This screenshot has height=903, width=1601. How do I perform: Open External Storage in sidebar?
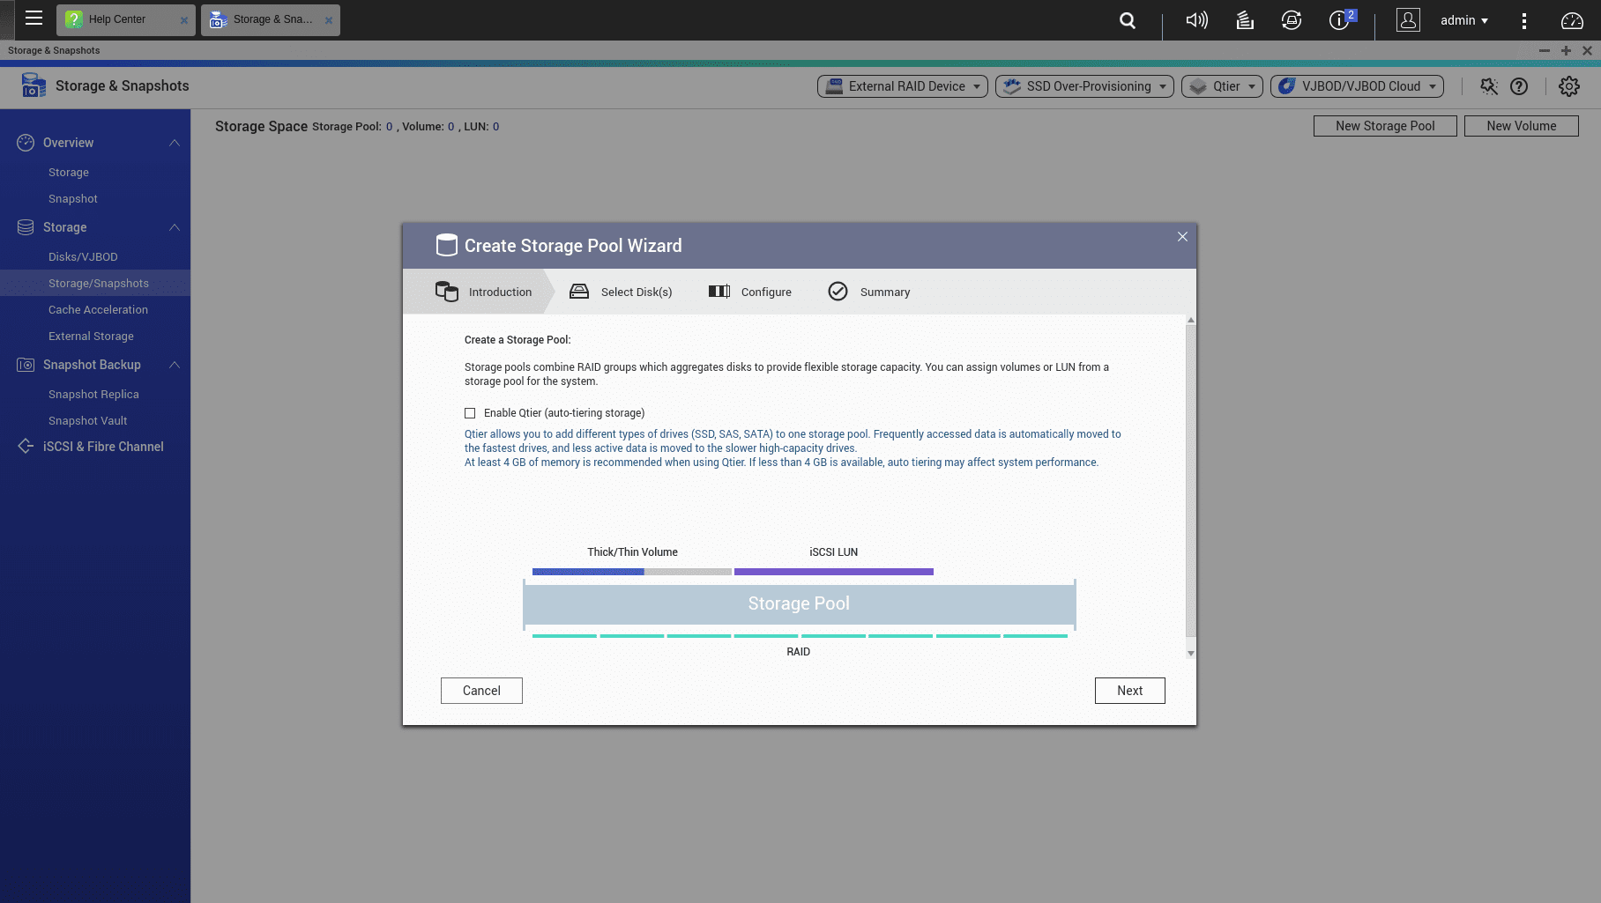[91, 337]
